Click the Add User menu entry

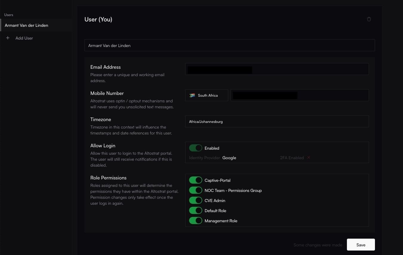[24, 38]
